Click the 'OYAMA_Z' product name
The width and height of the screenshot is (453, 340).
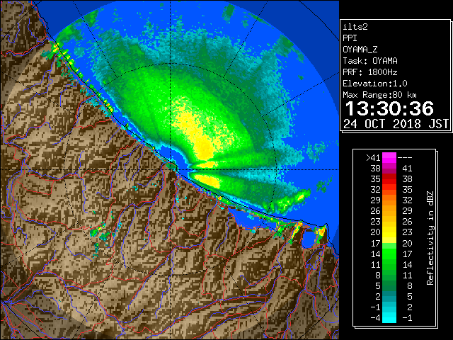coord(360,50)
